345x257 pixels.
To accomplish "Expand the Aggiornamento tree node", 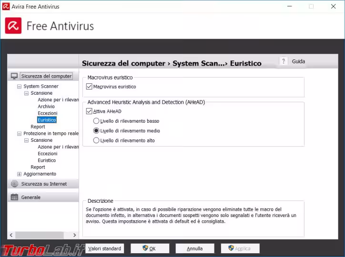I will (x=20, y=174).
